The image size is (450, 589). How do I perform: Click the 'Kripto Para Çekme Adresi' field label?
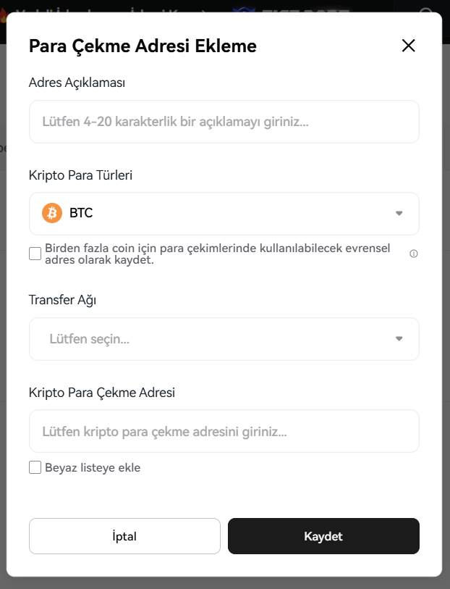pyautogui.click(x=102, y=393)
